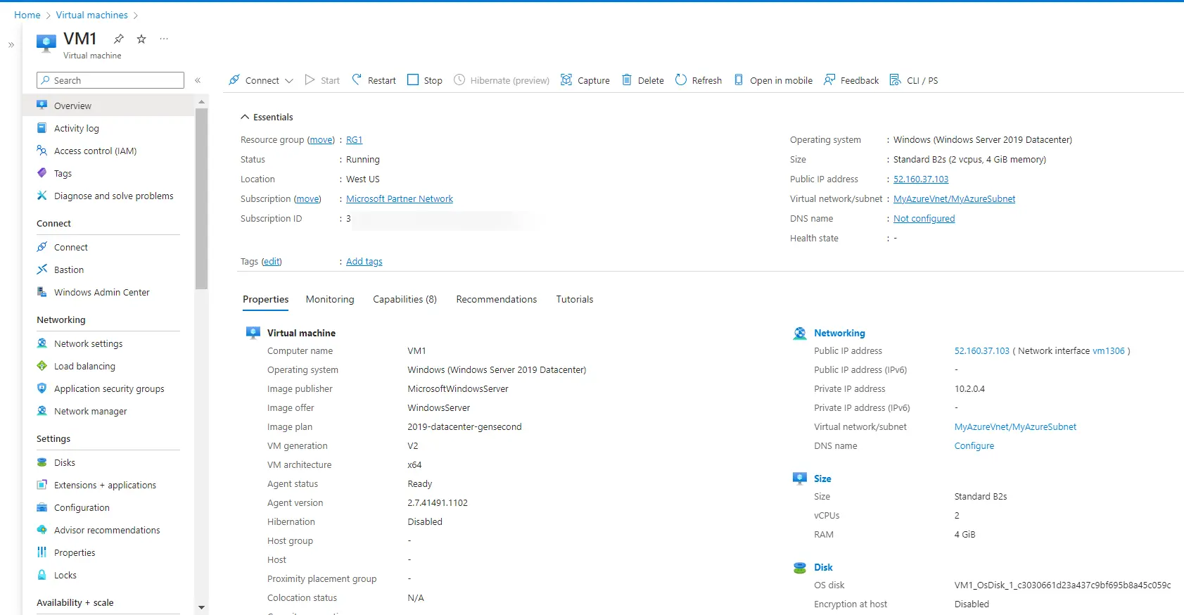Expand the far-left portal sidebar
The height and width of the screenshot is (615, 1184).
11,45
